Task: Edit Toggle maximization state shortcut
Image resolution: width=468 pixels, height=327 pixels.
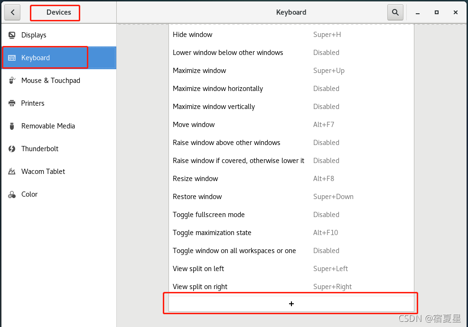Action: [x=291, y=233]
